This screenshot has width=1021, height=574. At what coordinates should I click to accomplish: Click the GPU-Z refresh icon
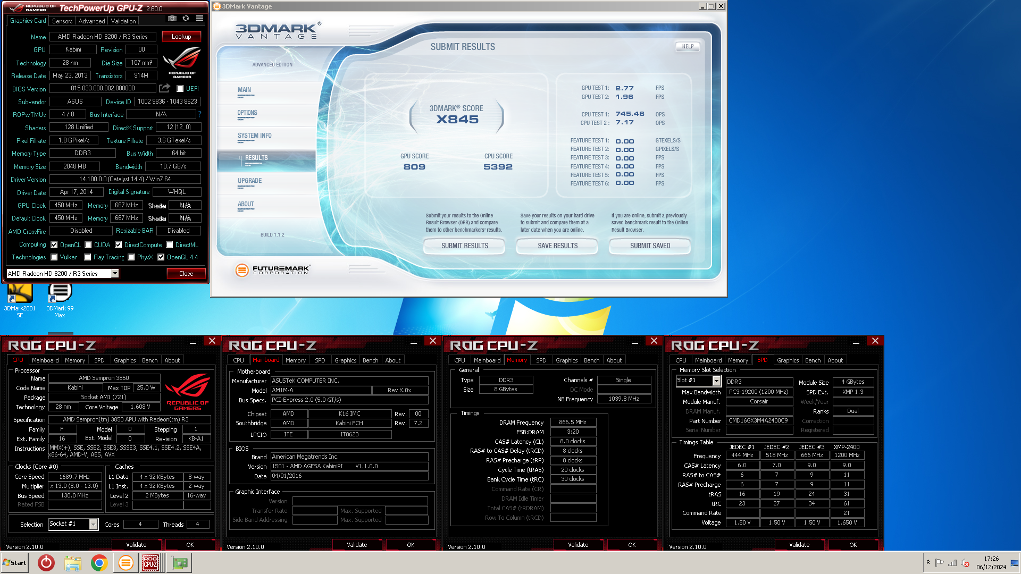pos(186,18)
